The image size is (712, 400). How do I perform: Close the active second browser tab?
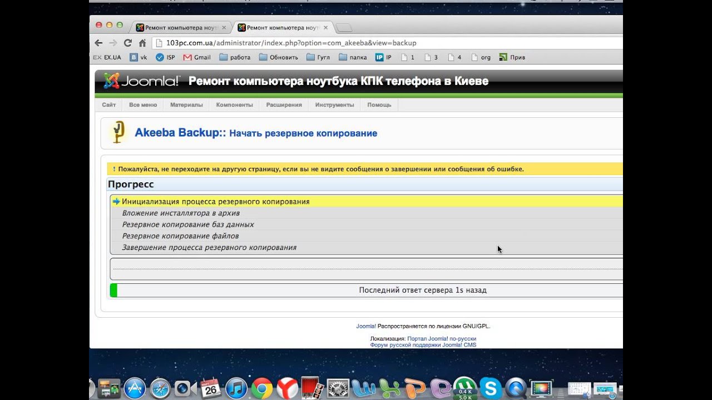tap(325, 27)
